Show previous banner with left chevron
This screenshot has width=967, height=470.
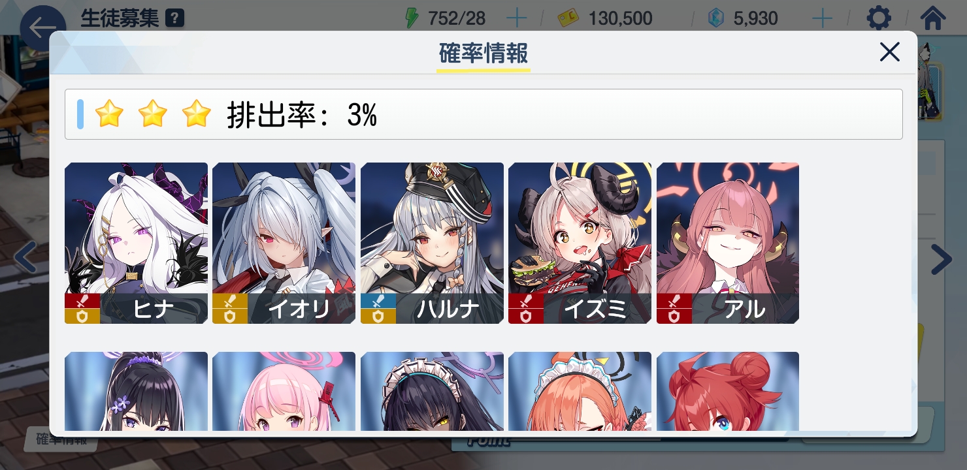pos(25,257)
